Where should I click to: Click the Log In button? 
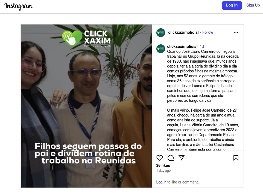(232, 5)
